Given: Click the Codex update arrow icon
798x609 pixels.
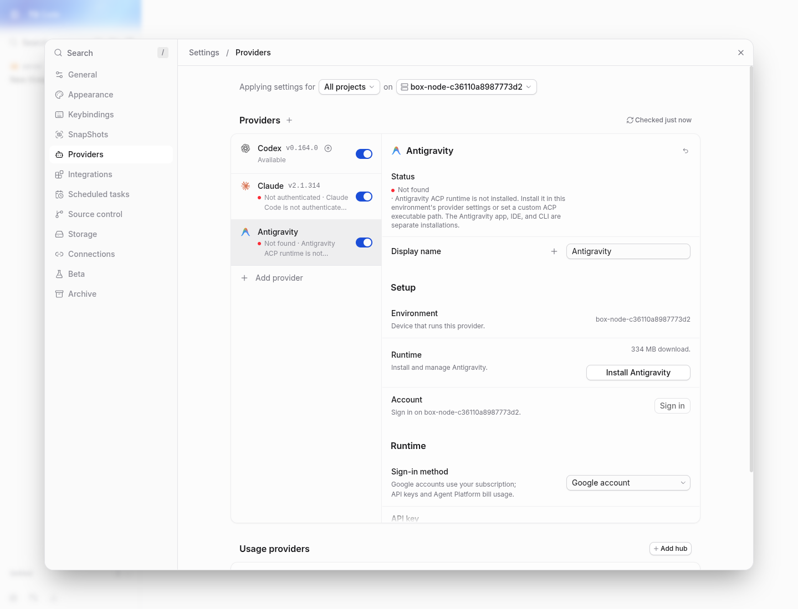Looking at the screenshot, I should [328, 148].
